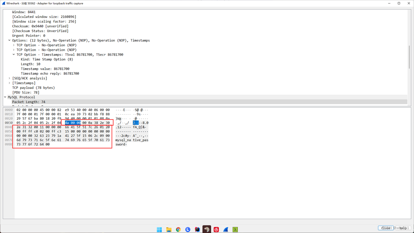Select Timestamp echo reply: 86781700 row

(x=205, y=73)
